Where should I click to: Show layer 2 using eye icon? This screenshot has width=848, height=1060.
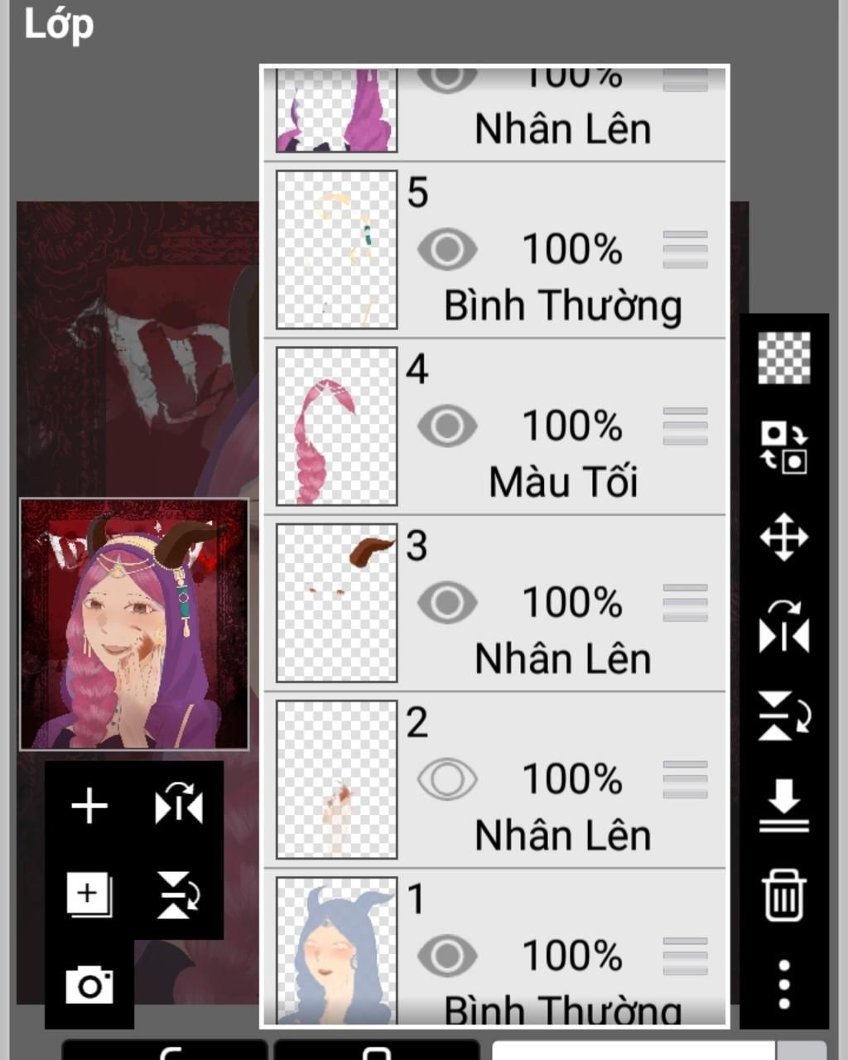[447, 779]
